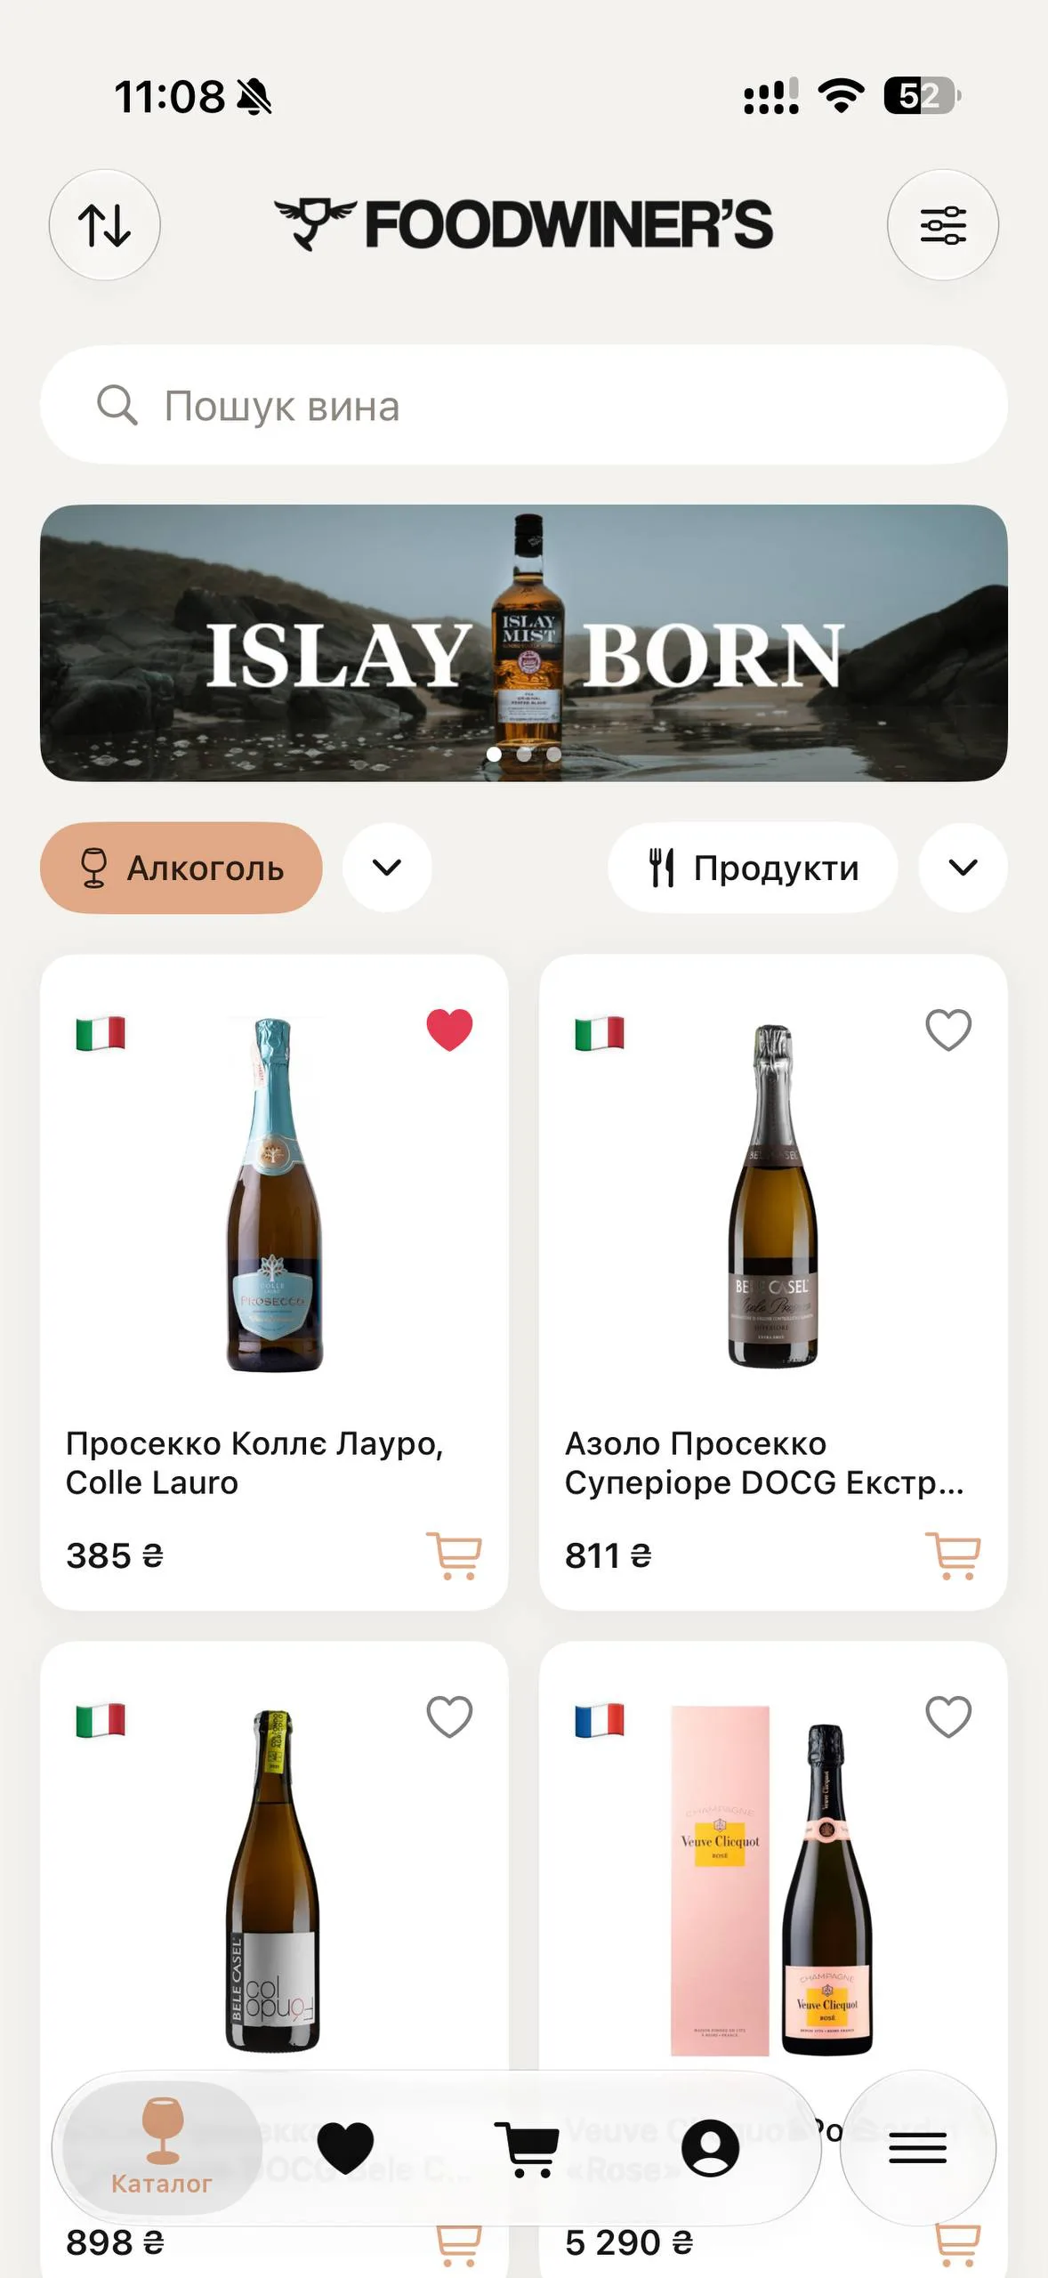Image resolution: width=1048 pixels, height=2278 pixels.
Task: Remove Colle Lauro prosecco from favorites
Action: (x=449, y=1030)
